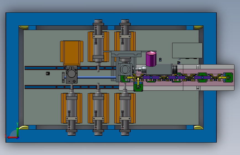Viewport: 240px width, 155px height.
Task: Select the large orange block without a cylinder
Action: (x=72, y=53)
